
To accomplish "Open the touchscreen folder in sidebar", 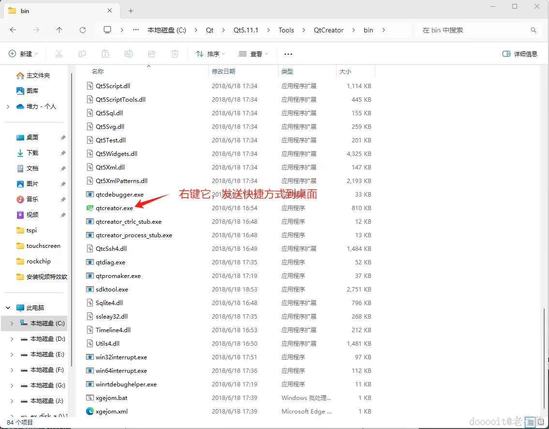I will [x=39, y=245].
